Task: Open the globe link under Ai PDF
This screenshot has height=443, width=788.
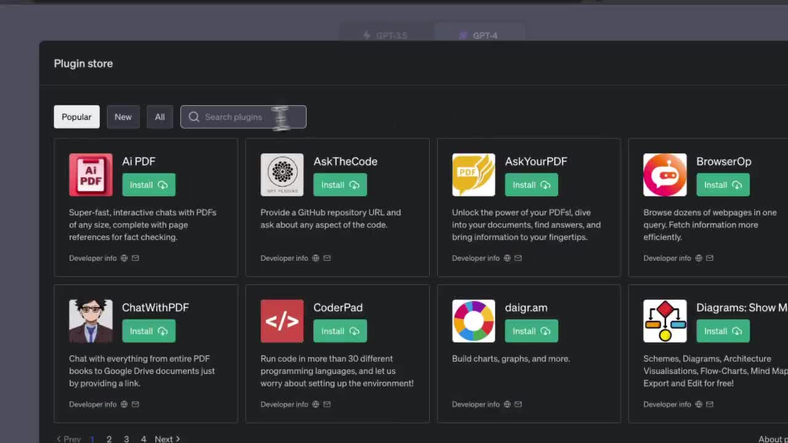Action: (124, 258)
